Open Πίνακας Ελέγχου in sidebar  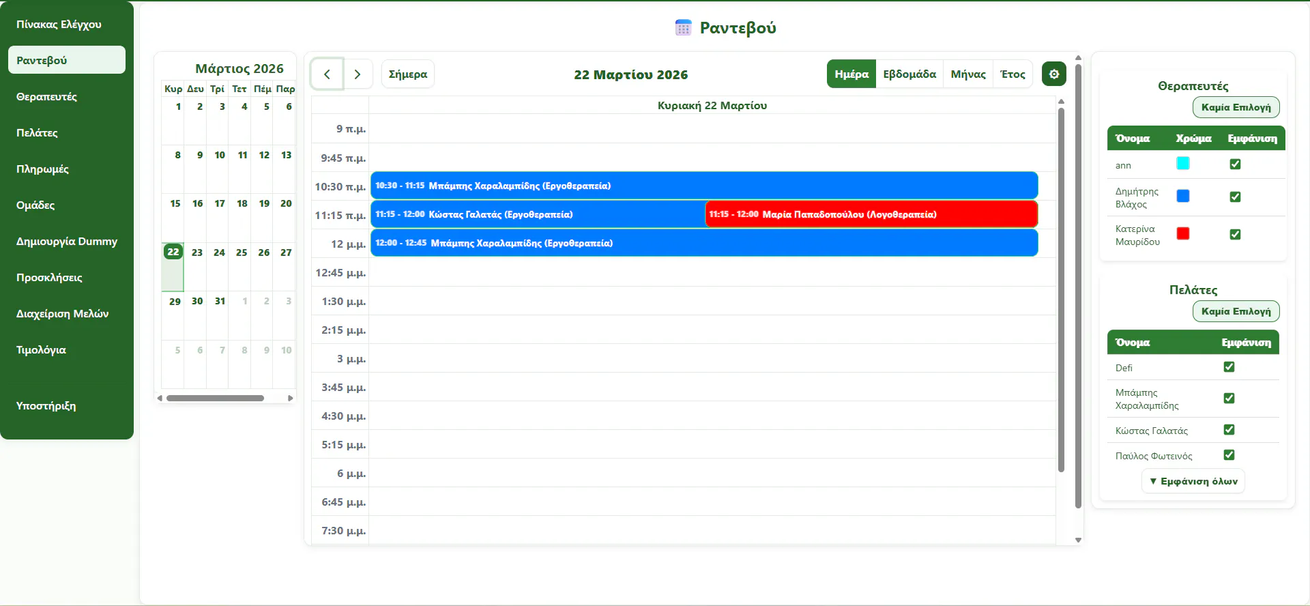[67, 25]
